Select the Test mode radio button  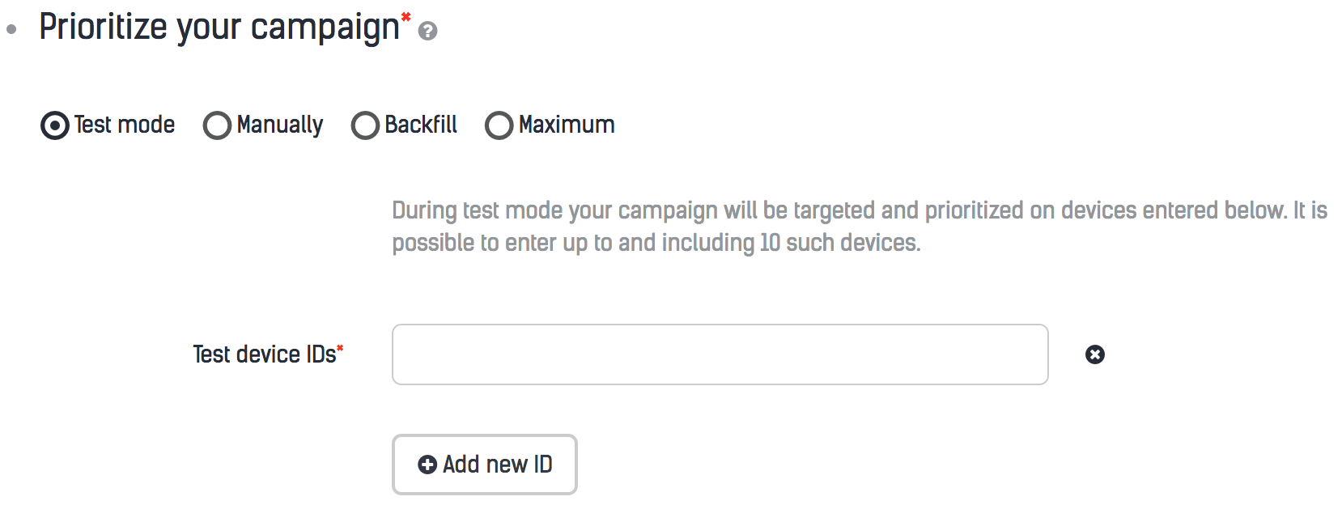[x=55, y=125]
